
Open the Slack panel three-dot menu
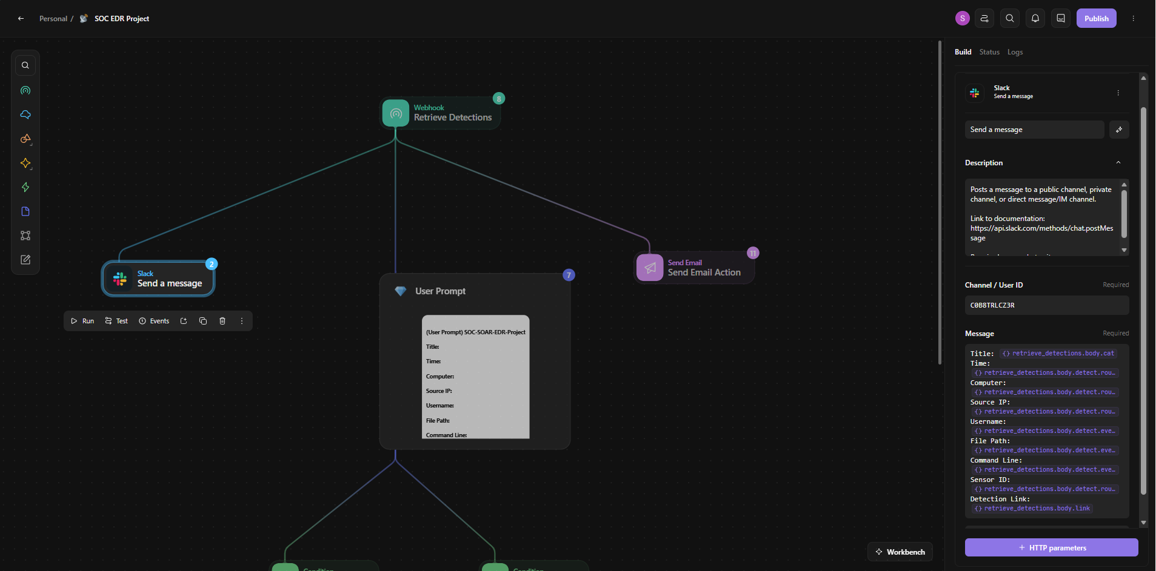click(x=1118, y=93)
